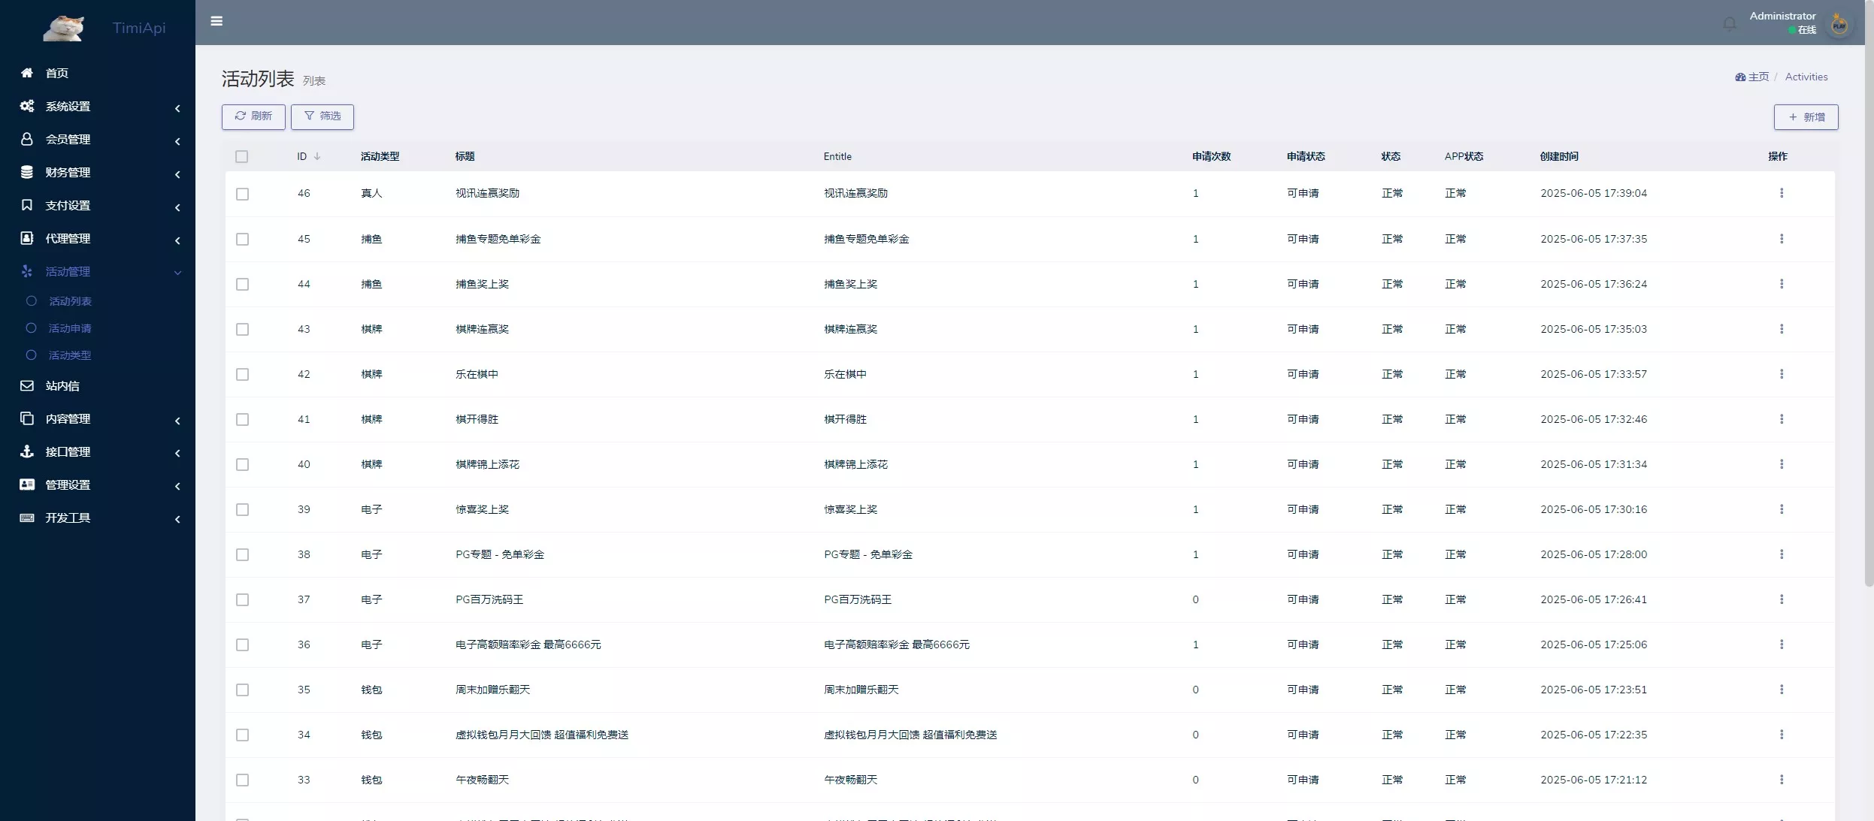This screenshot has height=821, width=1874.
Task: Click the hamburger menu icon to collapse sidebar
Action: pyautogui.click(x=217, y=21)
